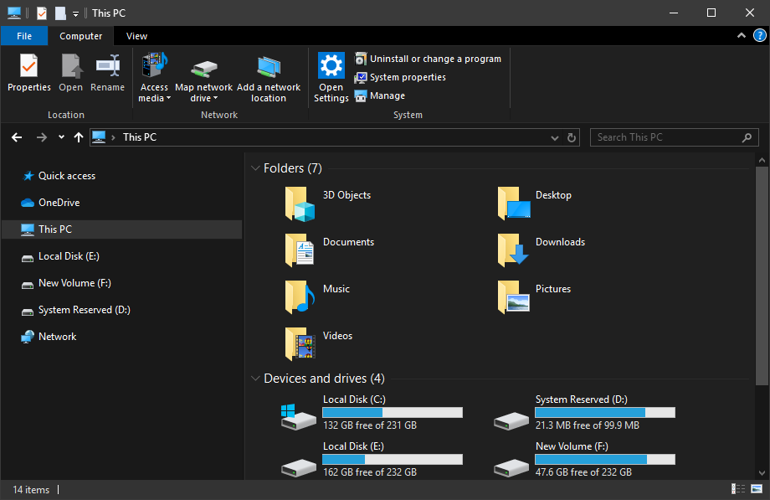The width and height of the screenshot is (770, 500).
Task: Open address bar history dropdown
Action: [554, 137]
